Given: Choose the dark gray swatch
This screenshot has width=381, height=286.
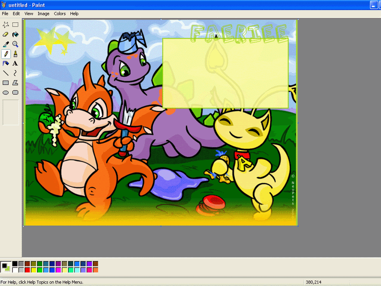Looking at the screenshot, I should click(21, 264).
